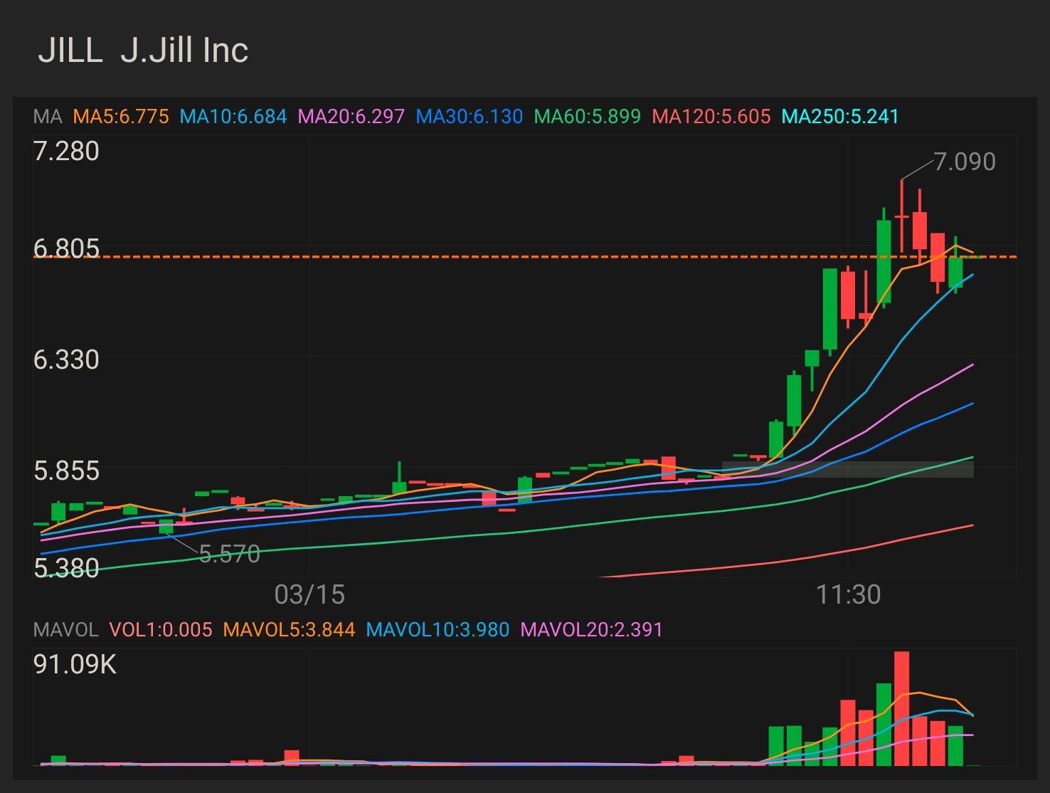
Task: Select the MA120:5.605 indicator label
Action: (x=711, y=117)
